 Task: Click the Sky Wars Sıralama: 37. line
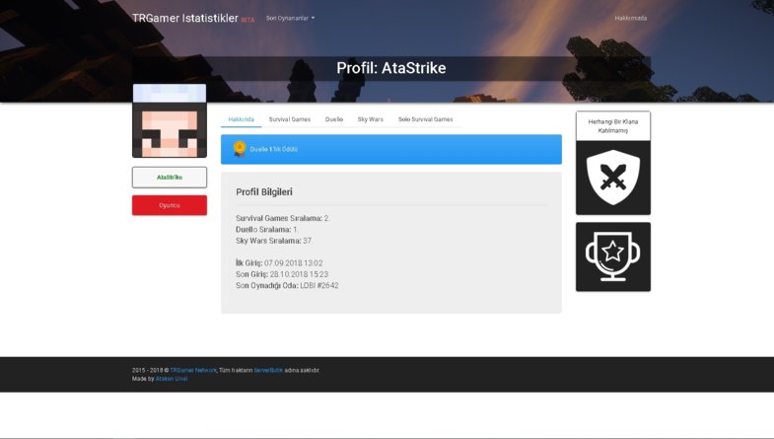[274, 241]
